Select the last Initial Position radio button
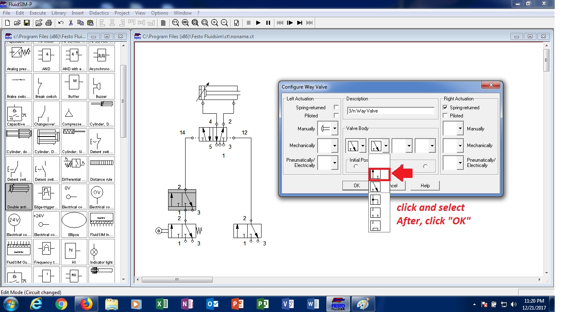 (x=425, y=166)
